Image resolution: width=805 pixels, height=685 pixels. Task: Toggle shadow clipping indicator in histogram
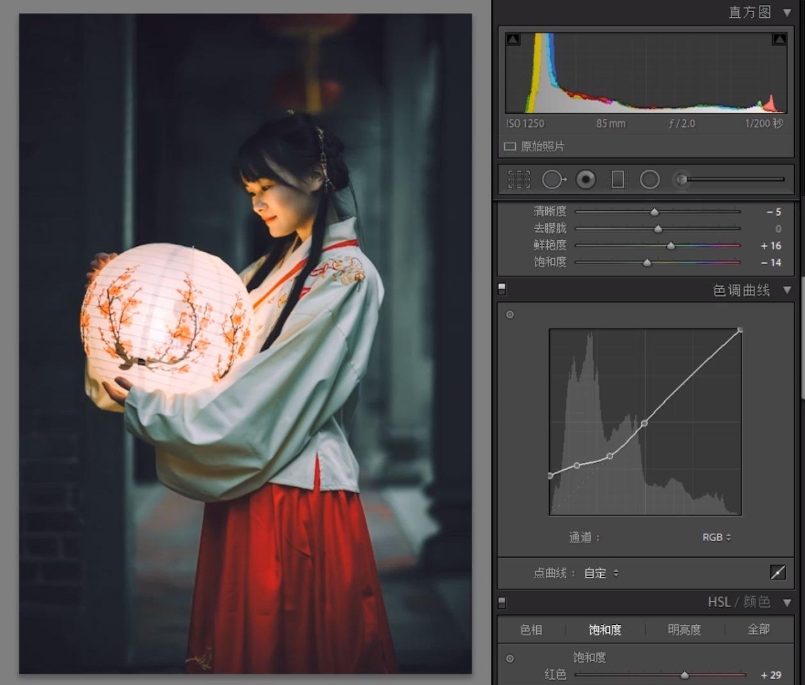tap(513, 39)
